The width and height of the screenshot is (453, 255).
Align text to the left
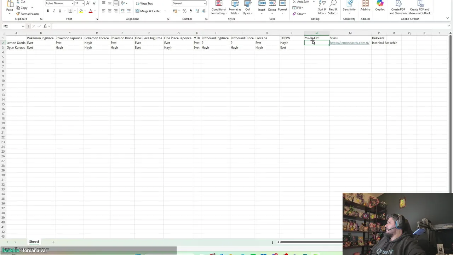click(x=103, y=11)
